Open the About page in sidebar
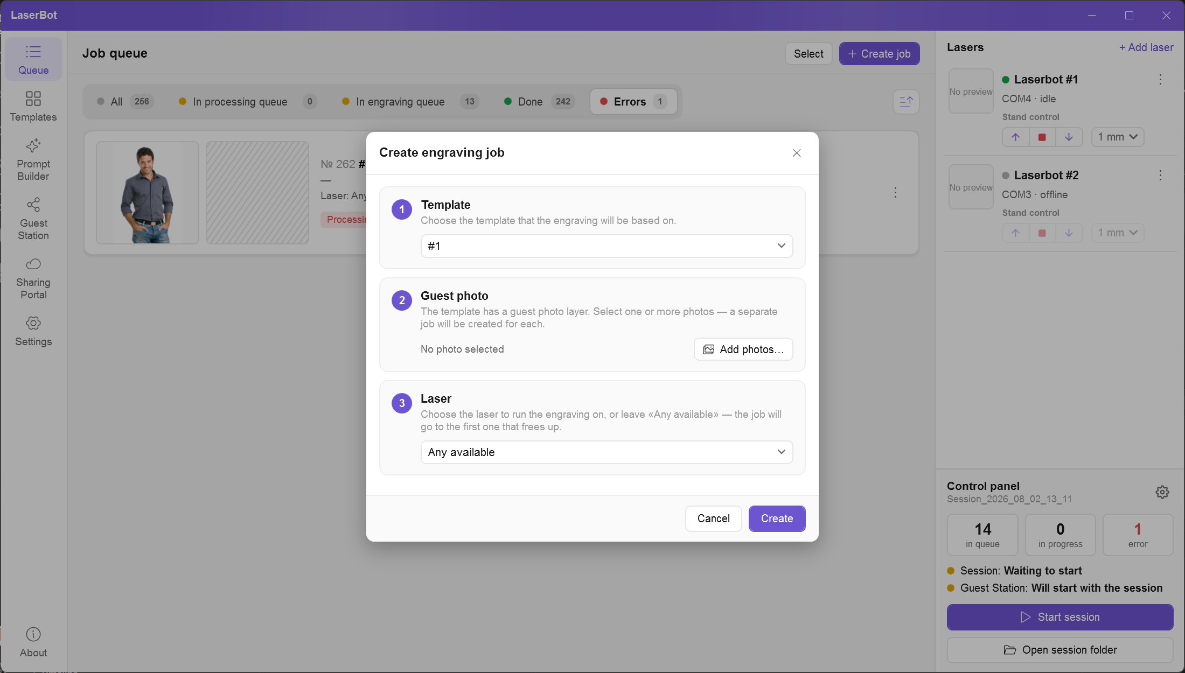This screenshot has width=1185, height=673. coord(33,642)
